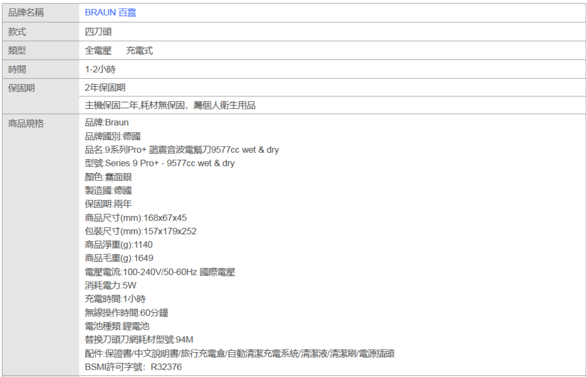Click the 替換刀頭刀網耗材型號:94M line
The width and height of the screenshot is (587, 377).
click(x=140, y=339)
